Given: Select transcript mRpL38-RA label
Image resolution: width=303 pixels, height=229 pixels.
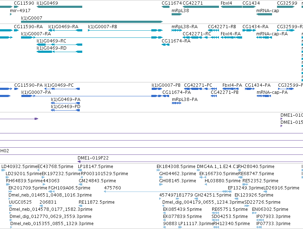Looking at the screenshot, I should 184,26.
